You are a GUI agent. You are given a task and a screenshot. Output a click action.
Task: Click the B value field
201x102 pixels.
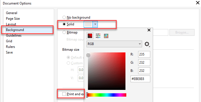[x=144, y=71]
